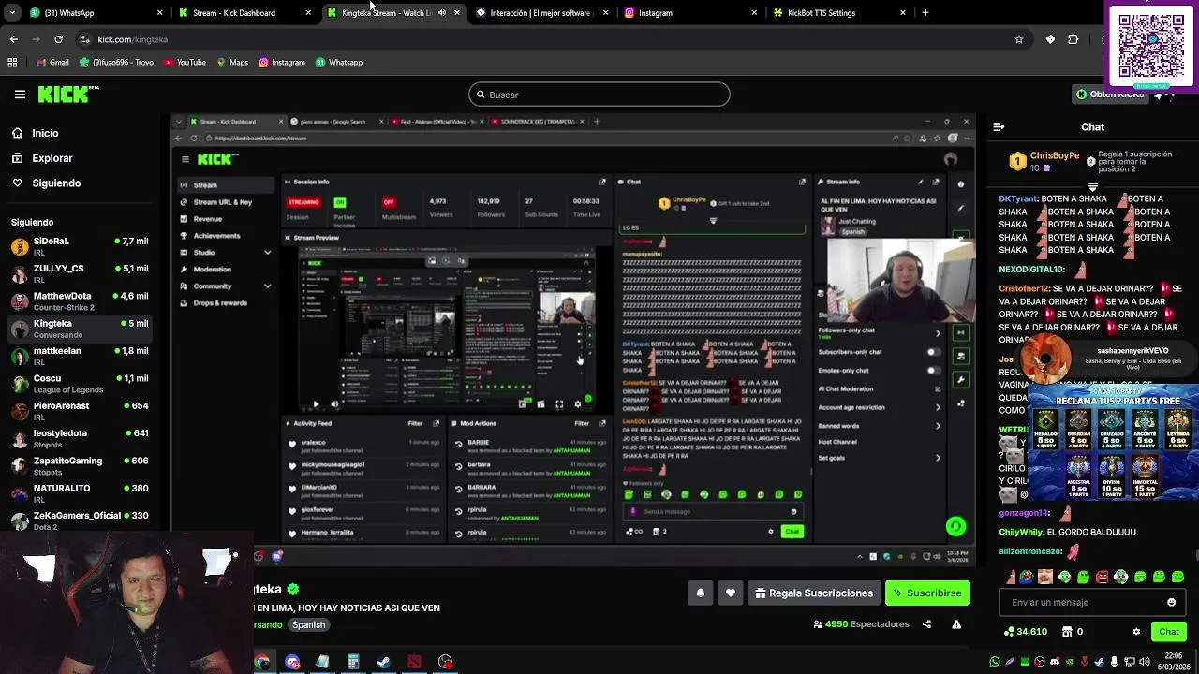Toggle stream notifications bell button
This screenshot has width=1199, height=674.
click(x=700, y=593)
